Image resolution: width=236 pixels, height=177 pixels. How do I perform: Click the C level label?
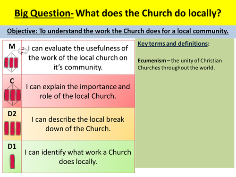pyautogui.click(x=12, y=81)
